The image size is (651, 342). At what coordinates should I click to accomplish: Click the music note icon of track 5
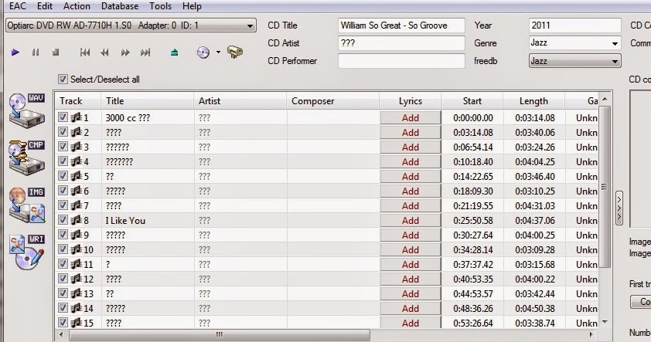point(76,176)
